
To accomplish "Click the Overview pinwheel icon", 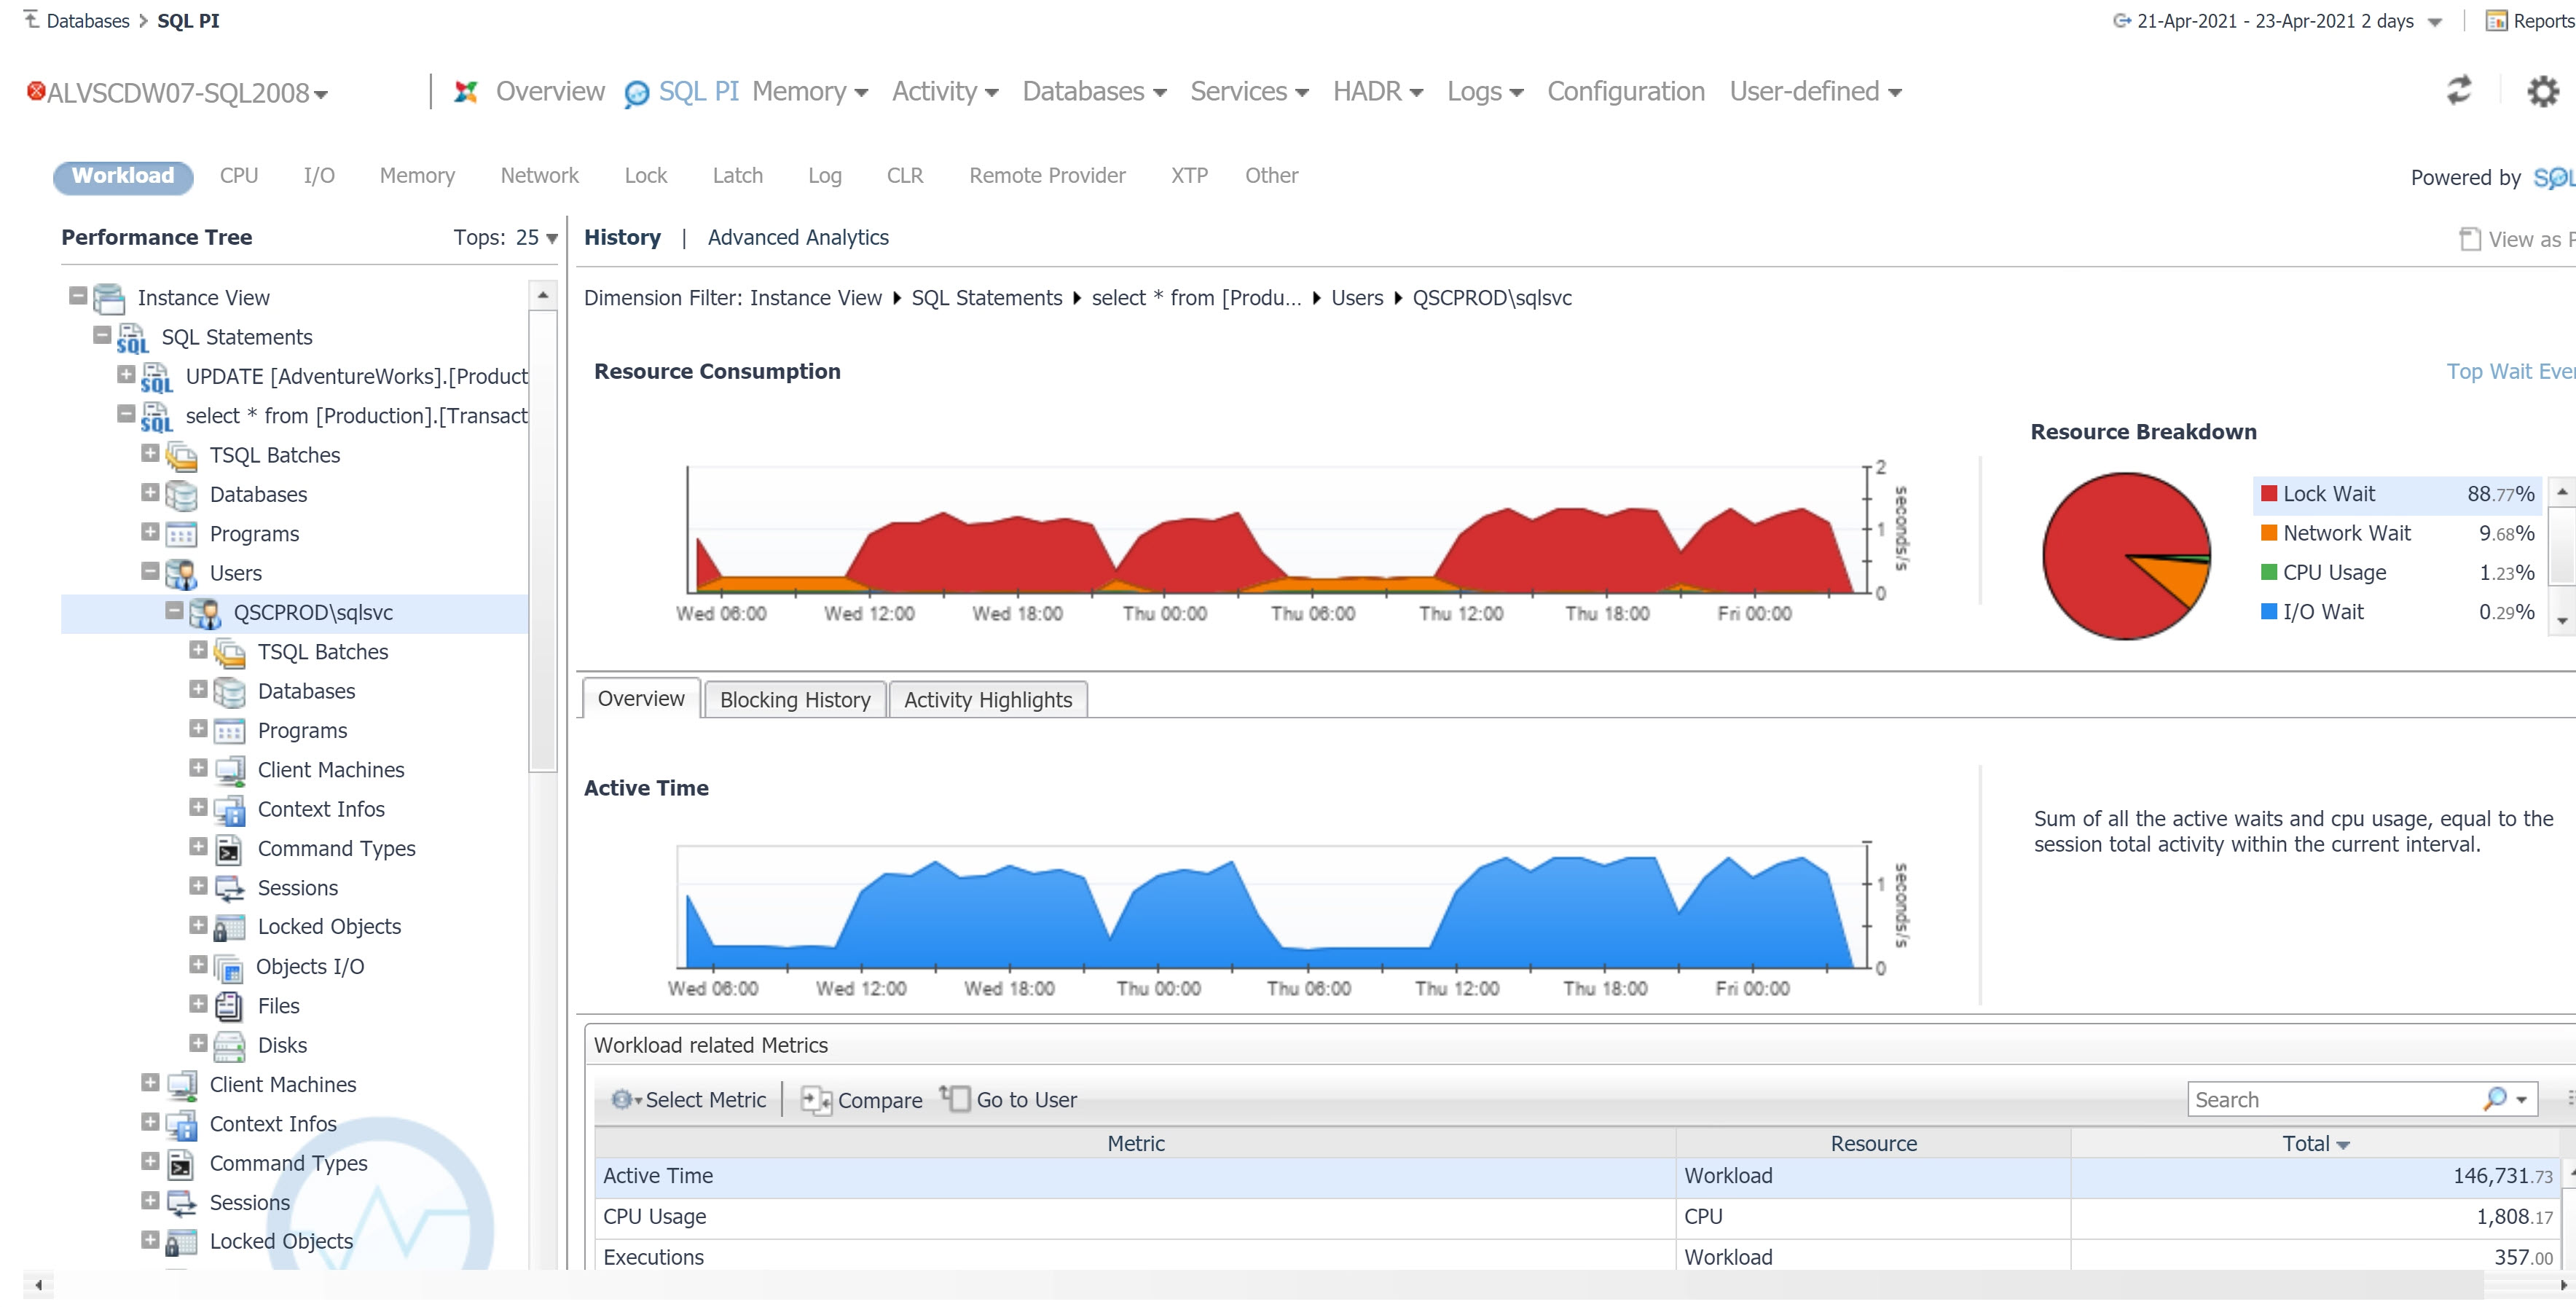I will click(466, 91).
